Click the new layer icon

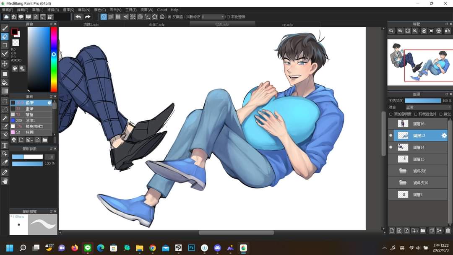[392, 230]
